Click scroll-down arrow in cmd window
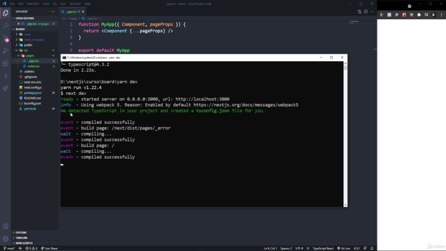 345,205
